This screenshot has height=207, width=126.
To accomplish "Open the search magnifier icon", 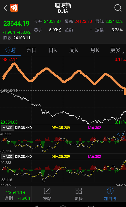I will coord(118,8).
